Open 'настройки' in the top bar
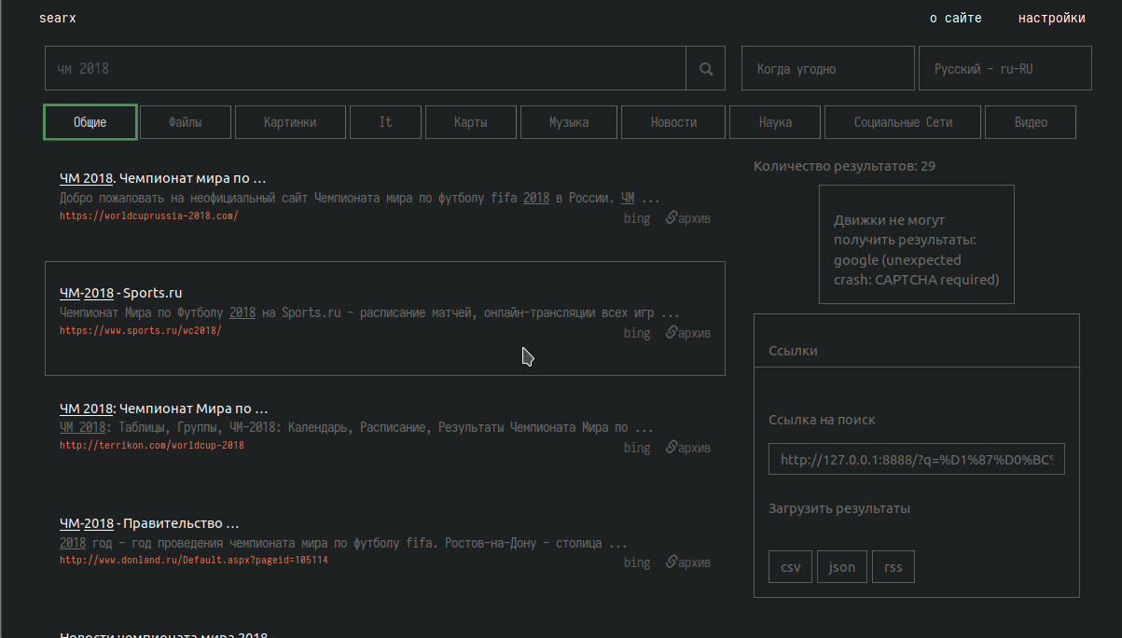This screenshot has width=1122, height=638. click(x=1051, y=18)
